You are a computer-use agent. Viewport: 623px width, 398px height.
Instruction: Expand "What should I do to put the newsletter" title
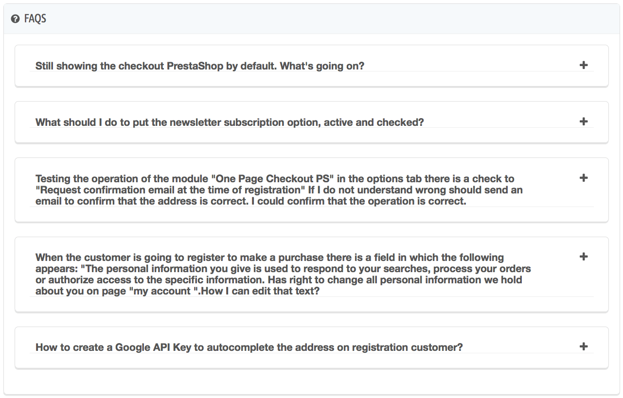pyautogui.click(x=230, y=122)
